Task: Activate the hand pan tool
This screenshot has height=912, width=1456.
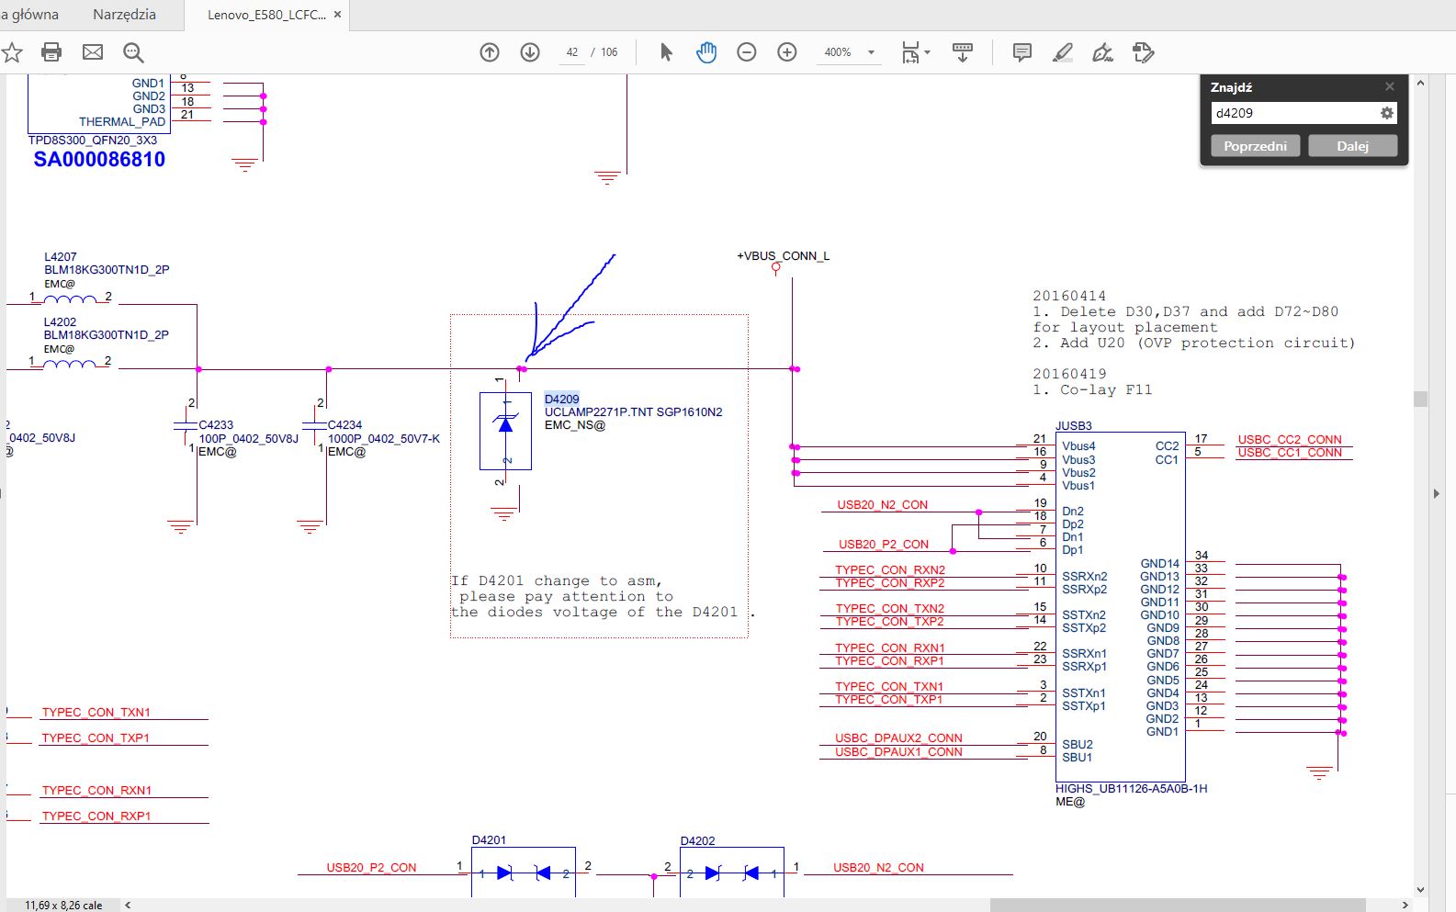Action: [x=706, y=52]
